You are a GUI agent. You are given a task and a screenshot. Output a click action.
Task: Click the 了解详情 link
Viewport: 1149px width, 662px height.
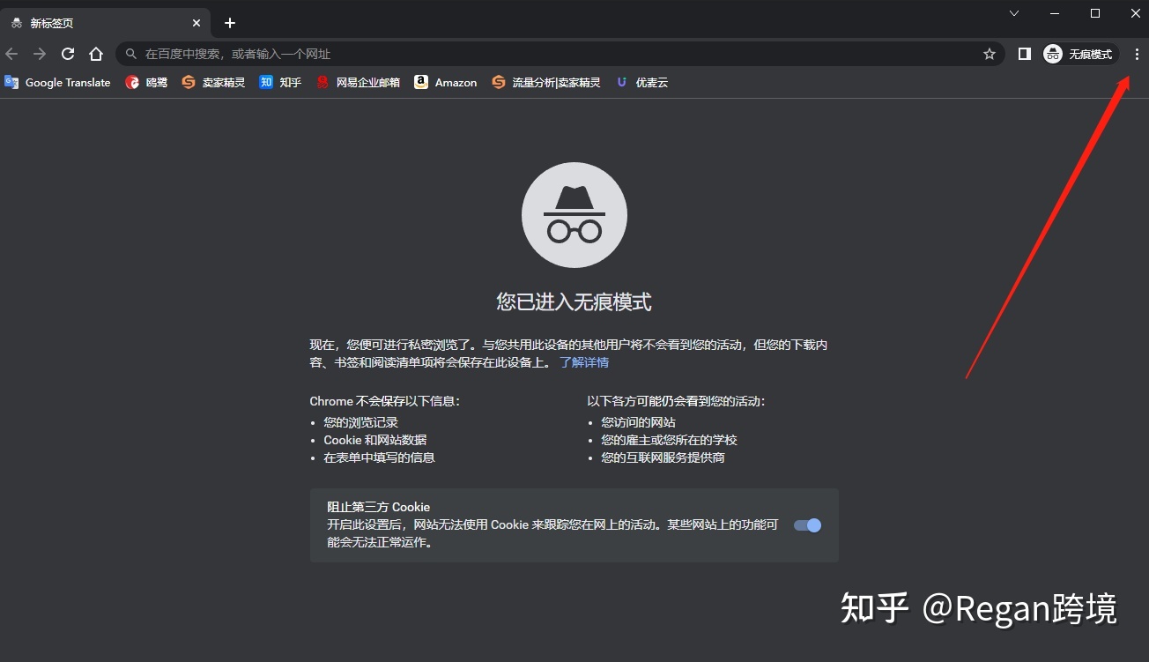click(x=584, y=362)
